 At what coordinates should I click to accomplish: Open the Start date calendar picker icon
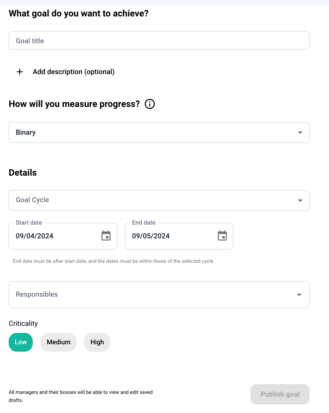point(106,236)
